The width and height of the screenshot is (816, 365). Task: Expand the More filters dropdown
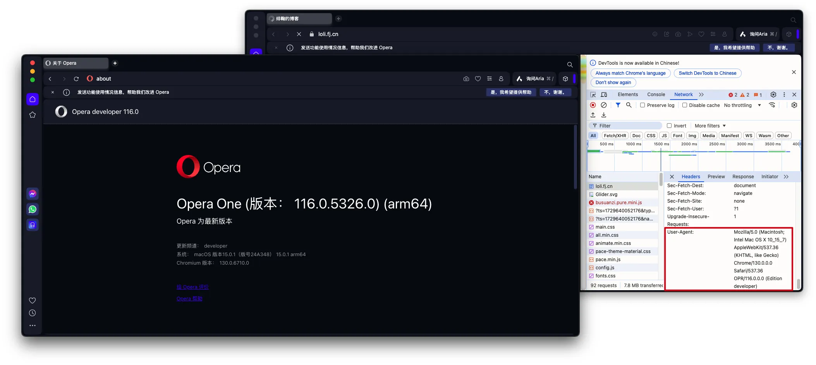point(710,126)
